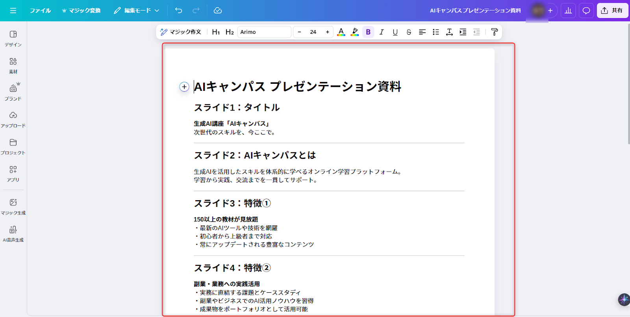Image resolution: width=630 pixels, height=317 pixels.
Task: Open the ファイル menu
Action: (x=40, y=11)
